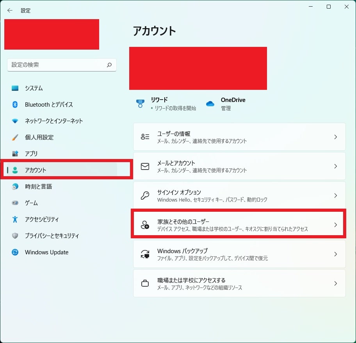
Task: Click リワードの取得を開始 link
Action: click(x=175, y=108)
